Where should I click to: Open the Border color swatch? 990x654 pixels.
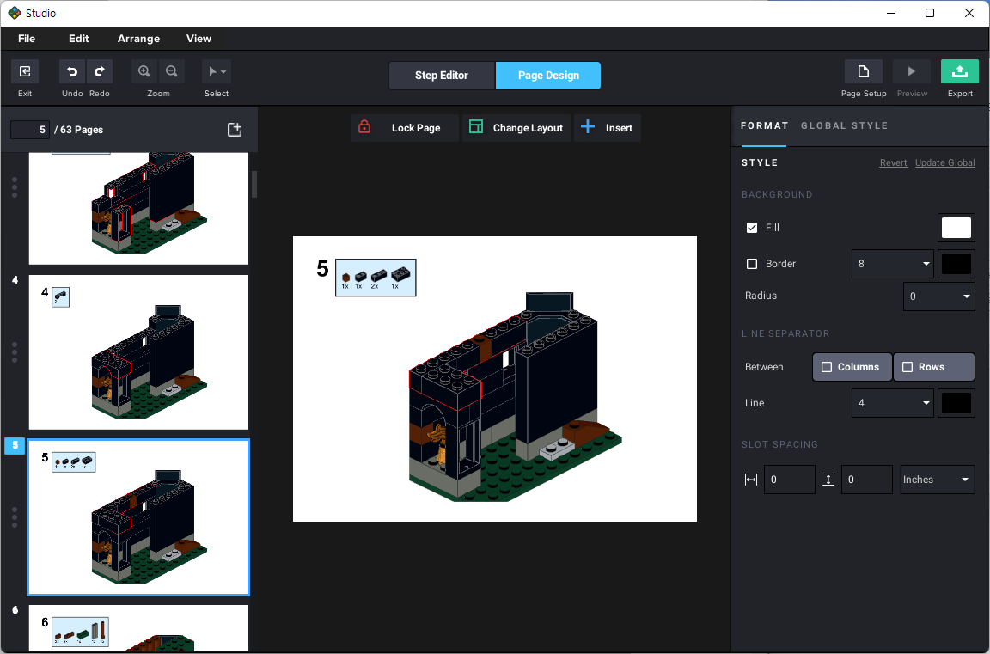[956, 264]
